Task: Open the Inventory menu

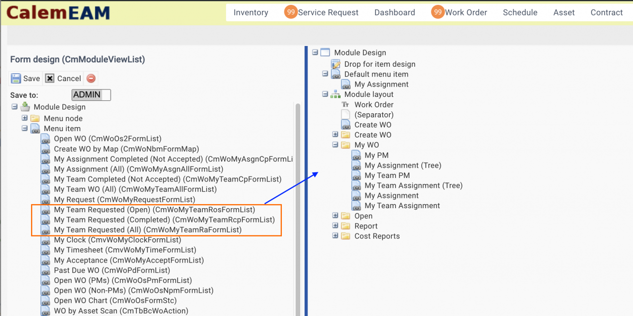Action: [251, 12]
